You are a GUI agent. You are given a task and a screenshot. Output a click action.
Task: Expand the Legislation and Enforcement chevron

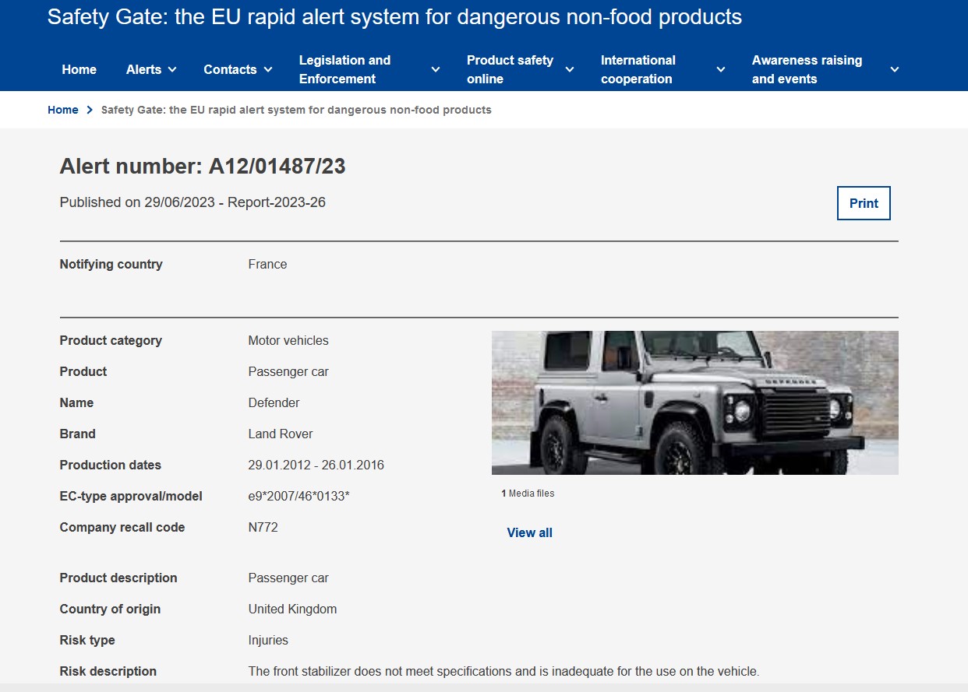click(x=436, y=69)
